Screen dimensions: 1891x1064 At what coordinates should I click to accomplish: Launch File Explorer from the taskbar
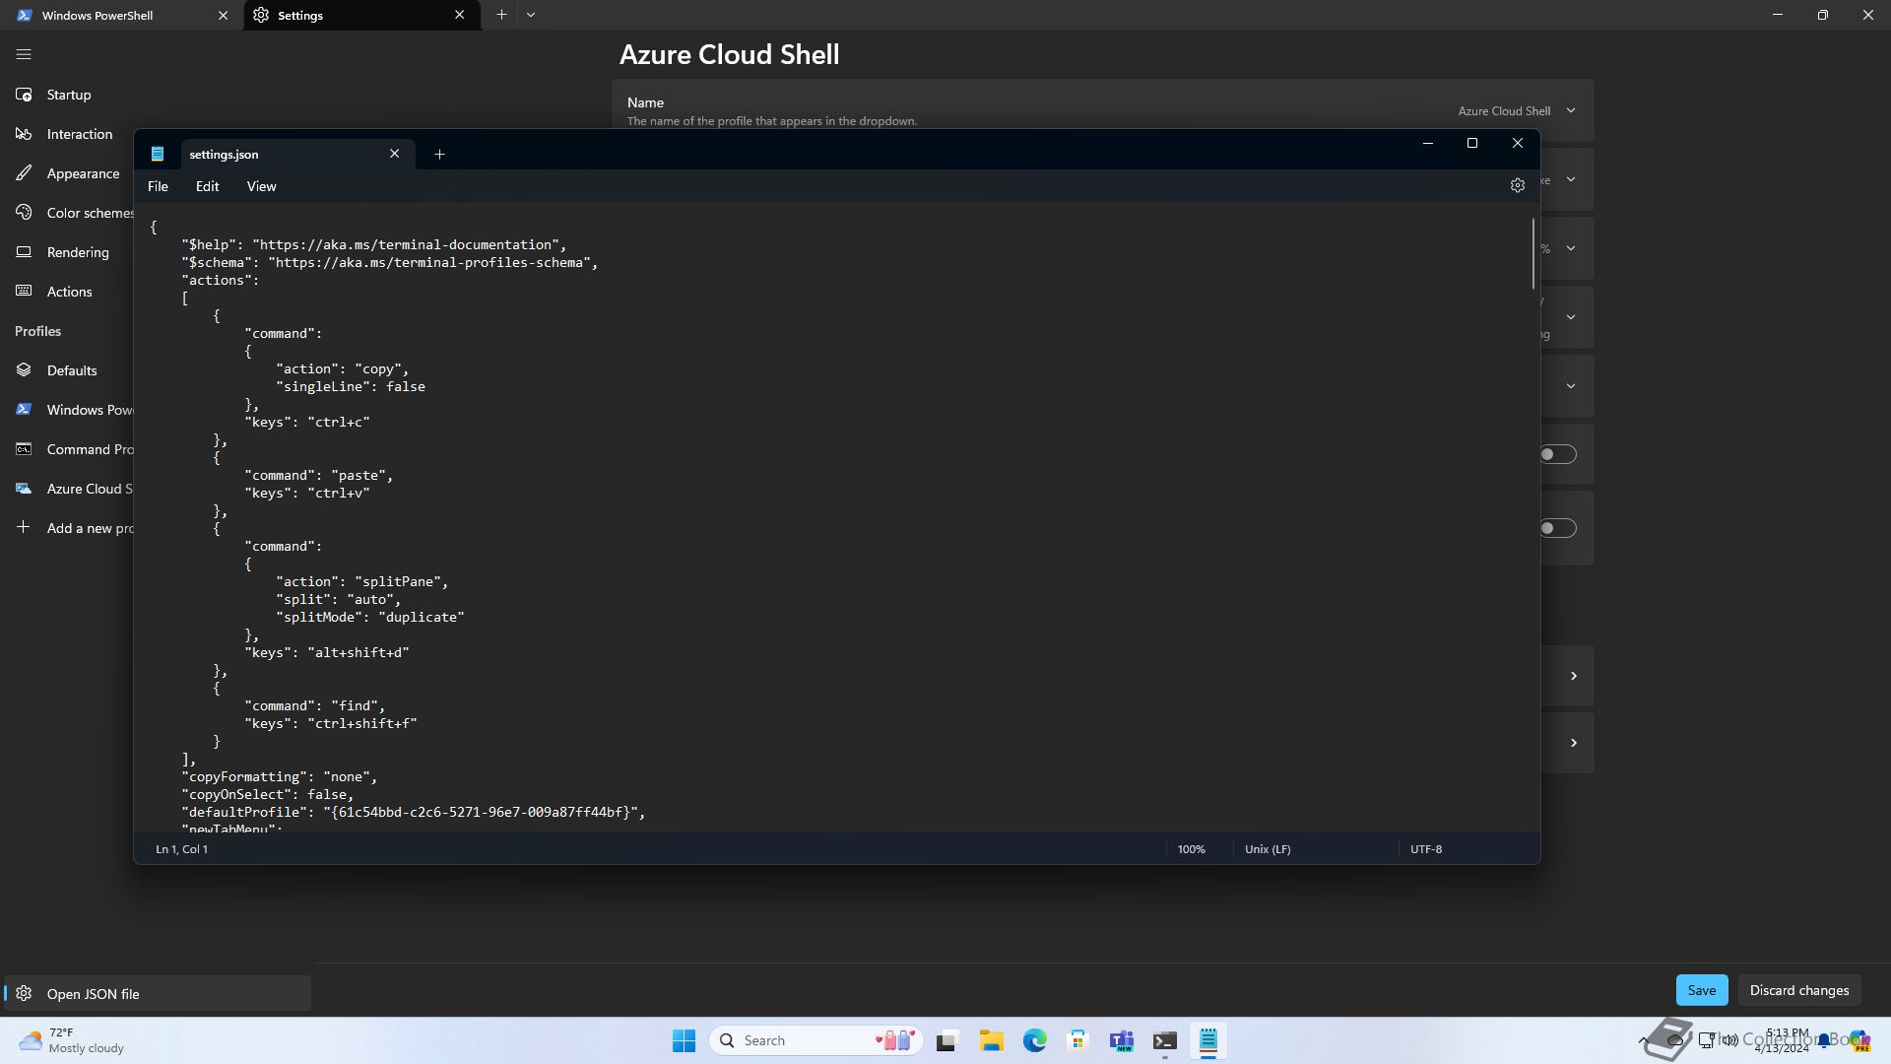(x=991, y=1040)
